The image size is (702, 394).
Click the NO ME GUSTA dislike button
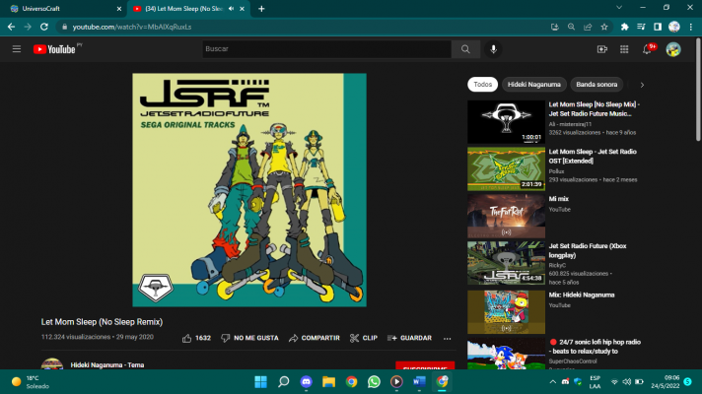pyautogui.click(x=249, y=338)
